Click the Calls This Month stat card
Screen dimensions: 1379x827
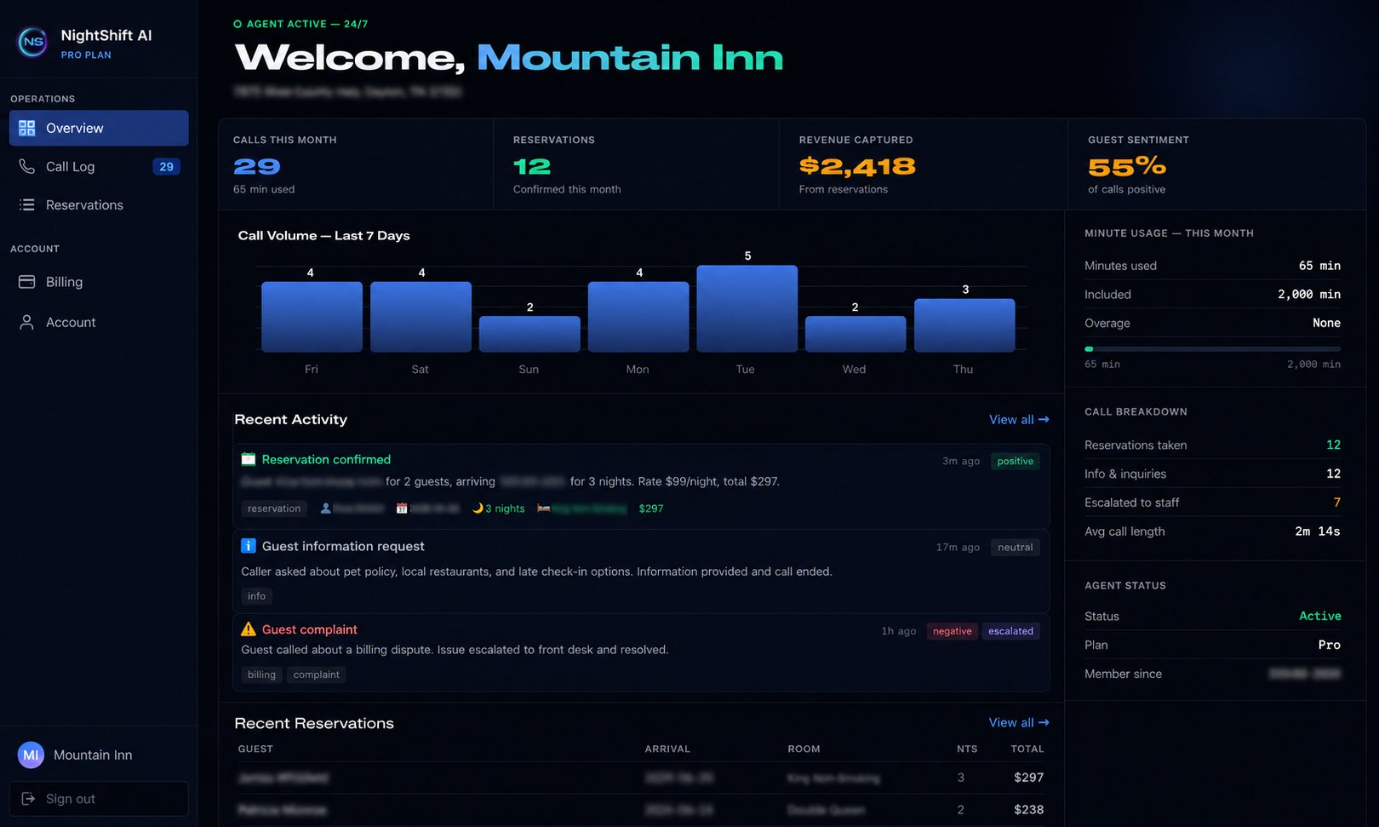point(356,164)
